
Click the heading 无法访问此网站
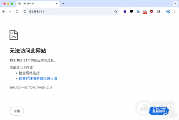tap(28, 51)
